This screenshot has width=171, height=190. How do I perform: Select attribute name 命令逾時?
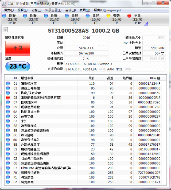point(27,135)
